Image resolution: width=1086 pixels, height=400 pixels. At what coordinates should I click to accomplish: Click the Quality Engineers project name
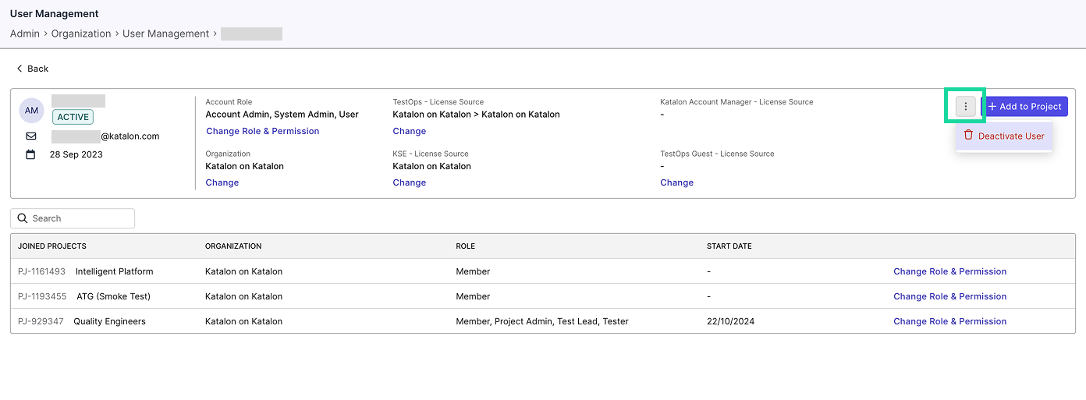click(x=110, y=321)
